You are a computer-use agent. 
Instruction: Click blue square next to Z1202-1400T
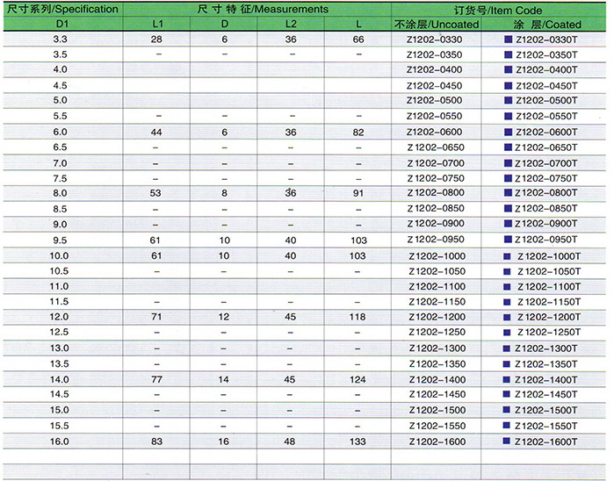point(509,378)
